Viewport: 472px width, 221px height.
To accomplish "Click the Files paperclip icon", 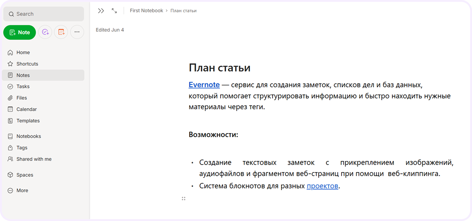I will [10, 98].
